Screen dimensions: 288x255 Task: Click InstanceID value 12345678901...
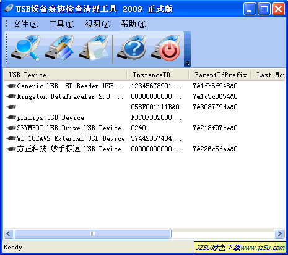(156, 86)
